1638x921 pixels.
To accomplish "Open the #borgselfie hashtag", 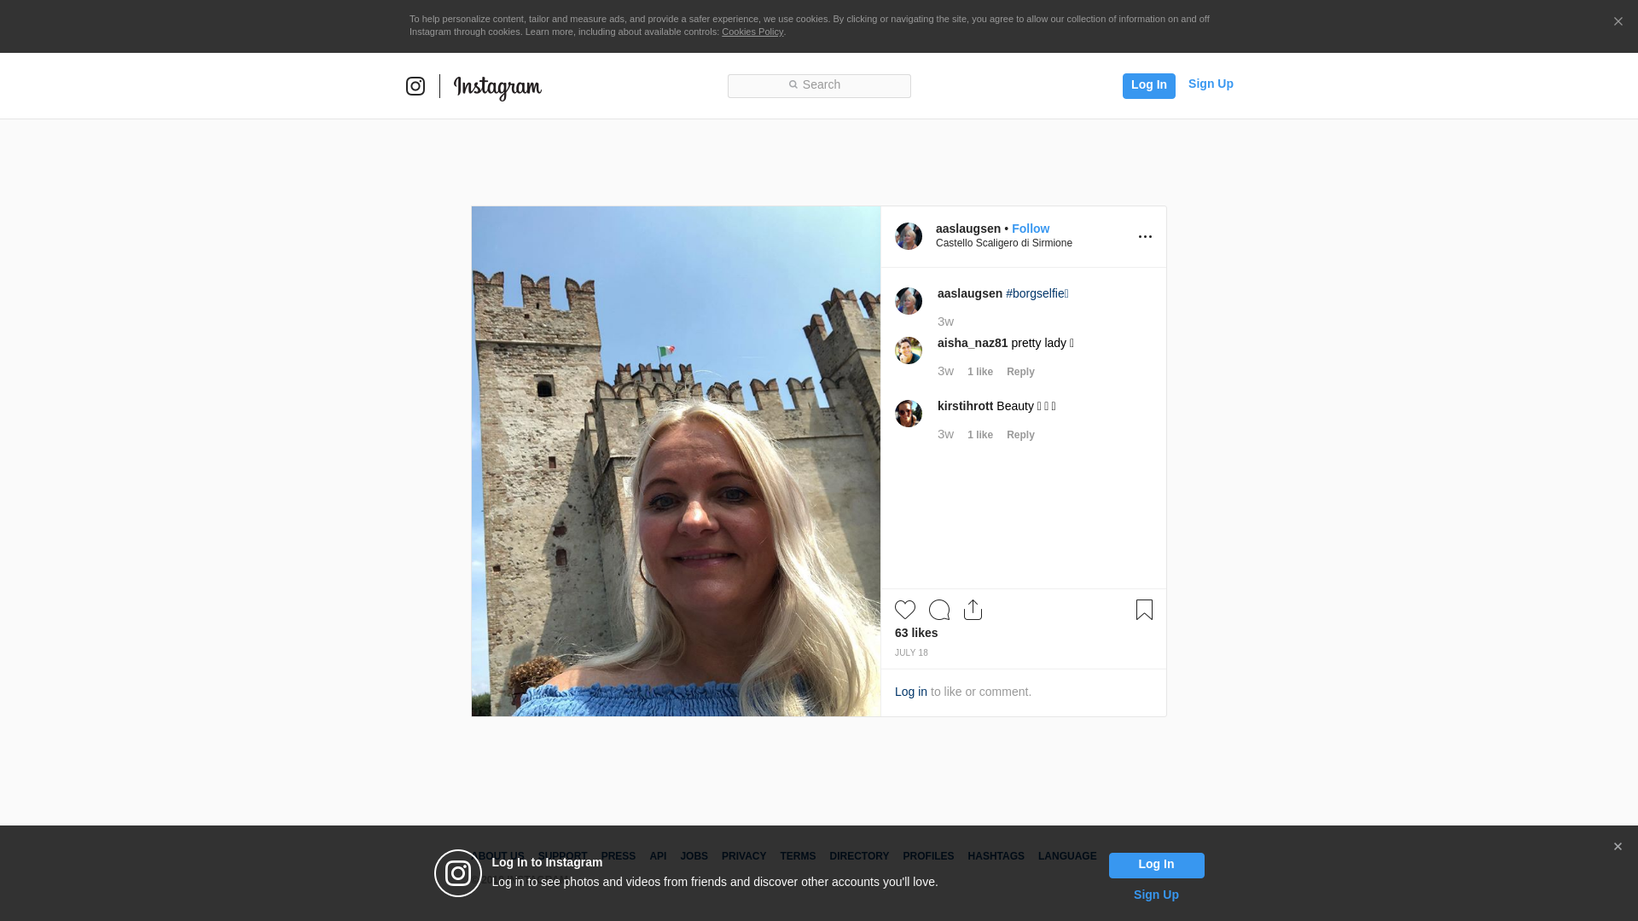I will 1037,293.
